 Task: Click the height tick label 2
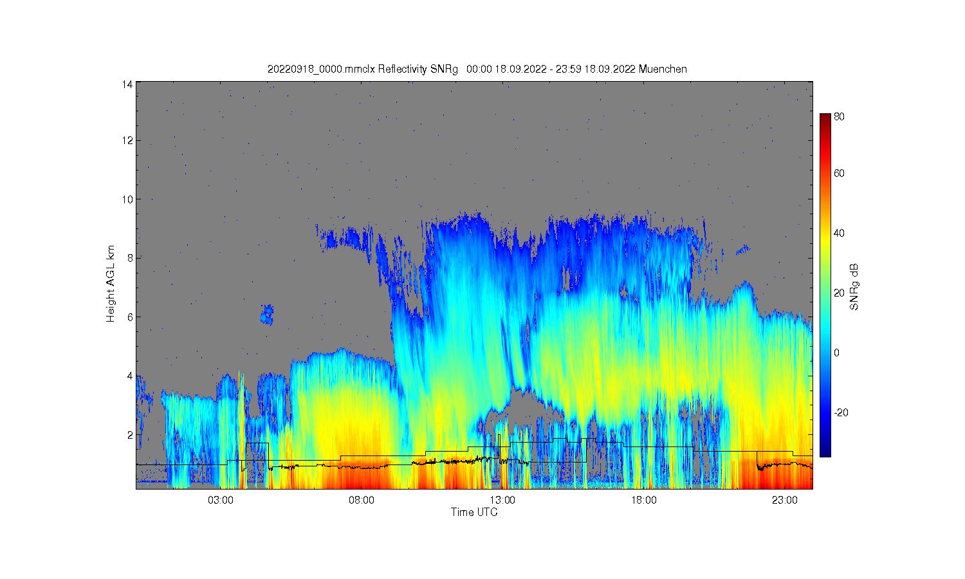tap(130, 435)
